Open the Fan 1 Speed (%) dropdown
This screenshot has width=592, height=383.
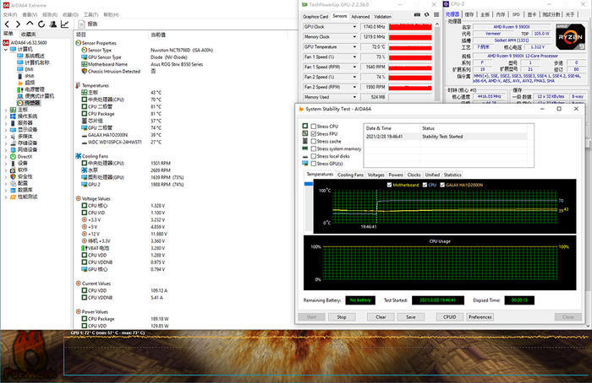tap(354, 57)
